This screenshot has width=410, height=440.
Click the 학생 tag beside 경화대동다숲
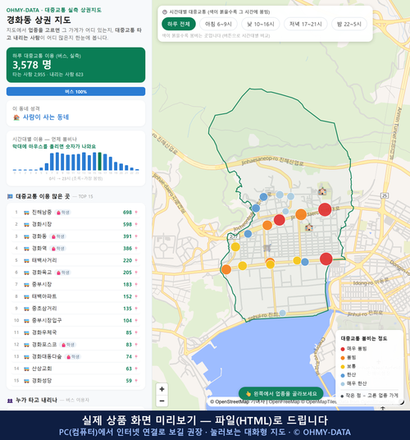tap(73, 356)
